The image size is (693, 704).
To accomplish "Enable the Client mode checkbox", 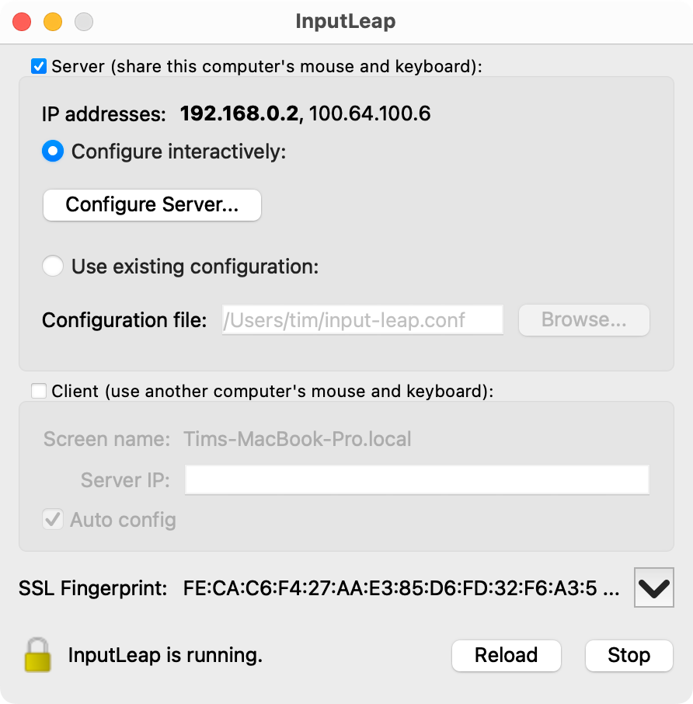I will pos(38,391).
